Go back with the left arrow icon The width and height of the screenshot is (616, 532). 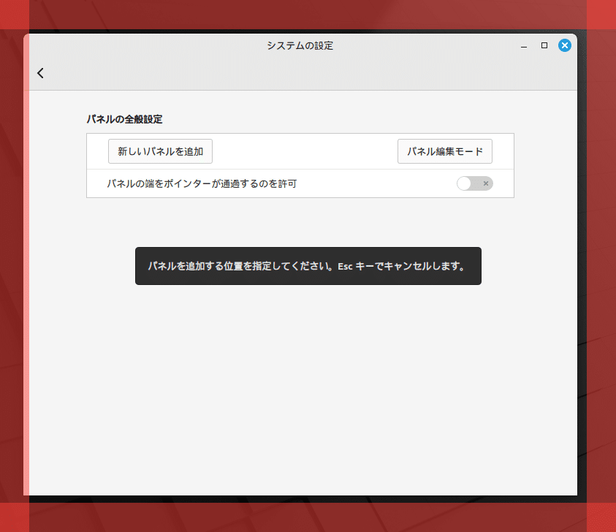[x=40, y=73]
